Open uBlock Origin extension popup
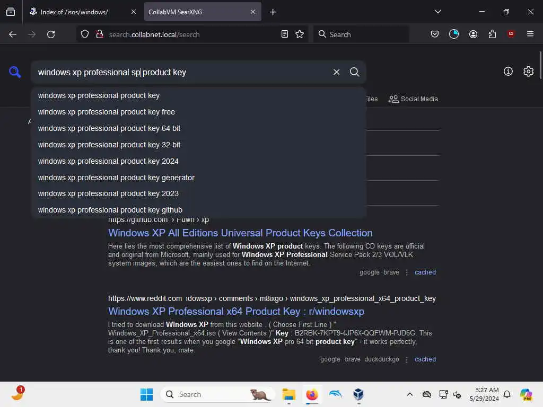Image resolution: width=543 pixels, height=407 pixels. click(x=511, y=34)
